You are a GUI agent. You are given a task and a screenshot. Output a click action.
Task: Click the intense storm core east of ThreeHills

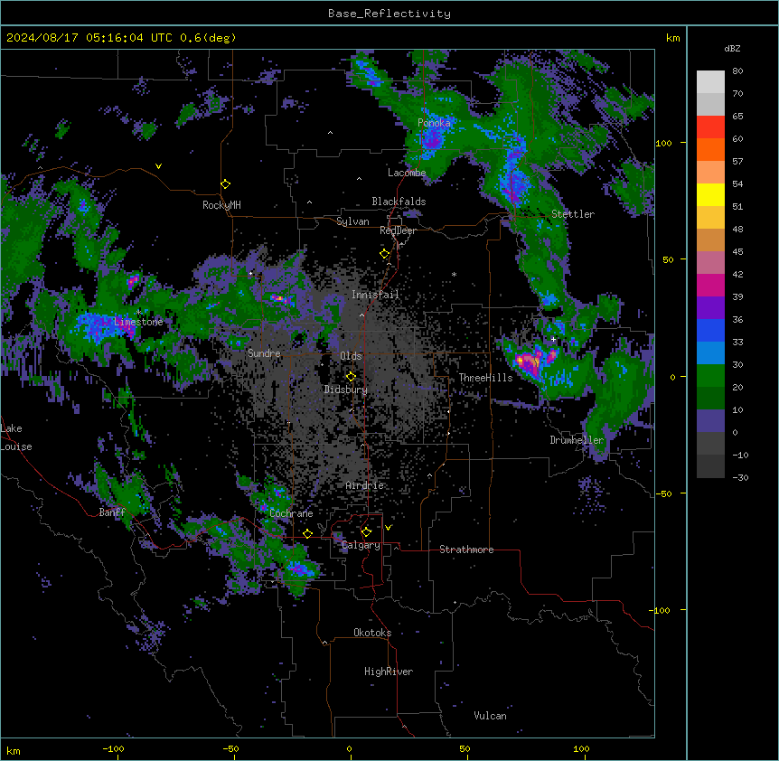[x=530, y=361]
